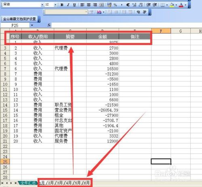Switch to 3月 sheet tab
This screenshot has height=187, width=202.
[x=60, y=183]
